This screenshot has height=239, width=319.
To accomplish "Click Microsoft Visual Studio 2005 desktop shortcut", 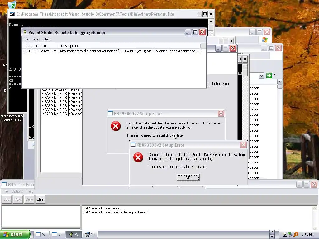I will (12, 118).
